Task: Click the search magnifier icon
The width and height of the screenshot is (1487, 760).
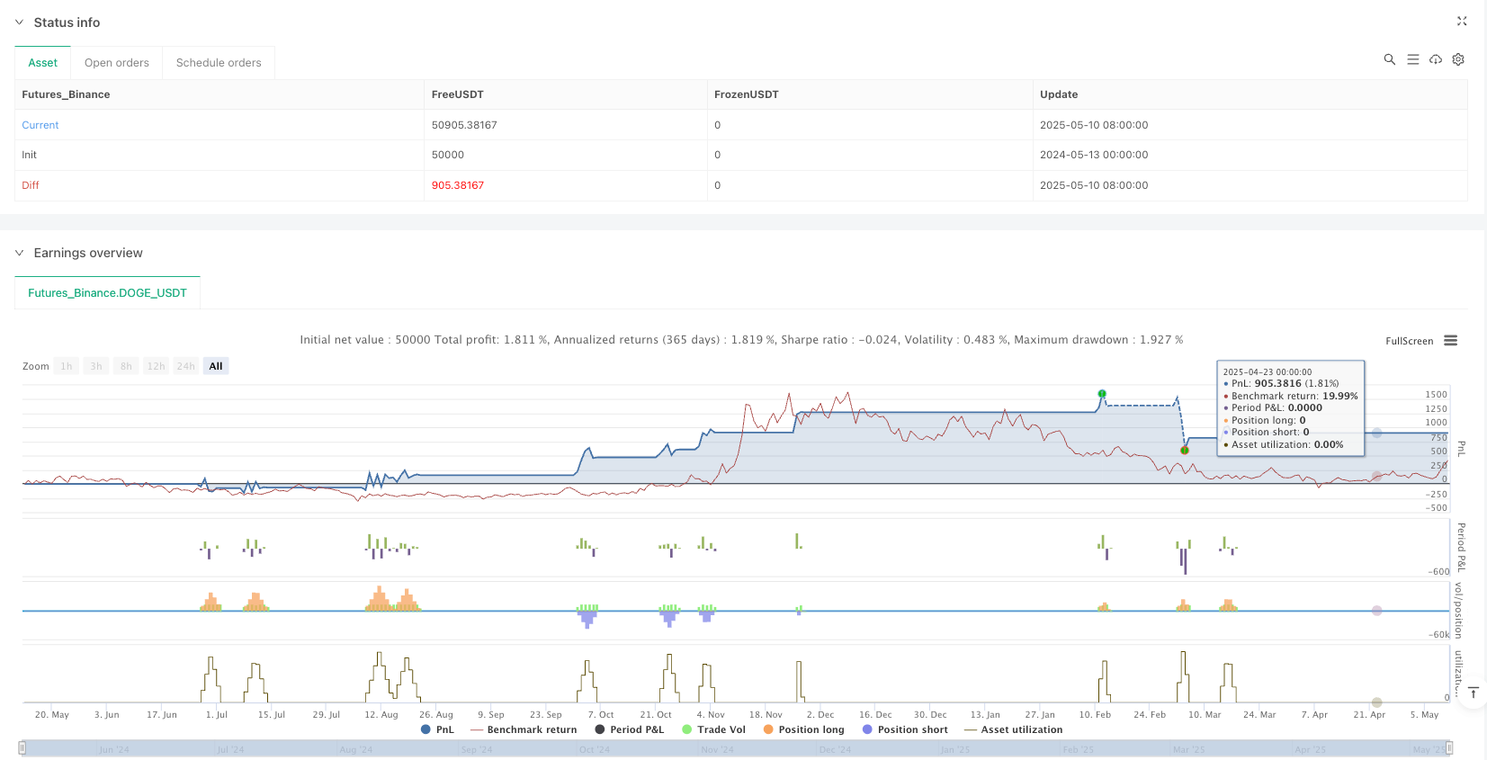Action: (x=1389, y=59)
